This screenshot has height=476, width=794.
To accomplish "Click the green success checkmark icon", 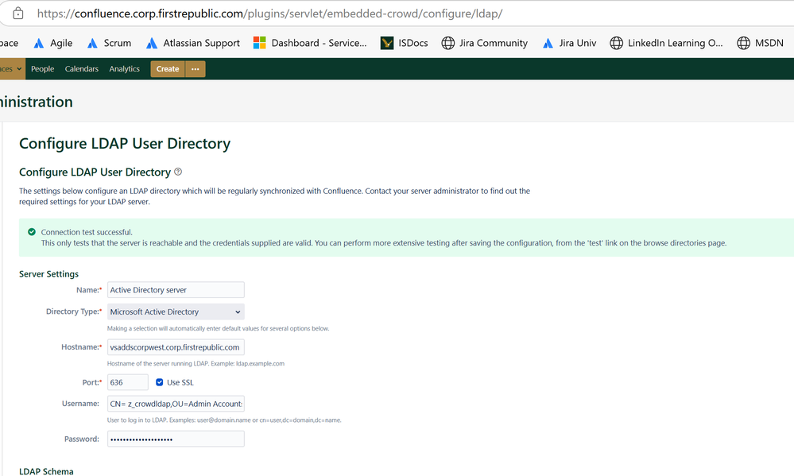I will pos(32,232).
